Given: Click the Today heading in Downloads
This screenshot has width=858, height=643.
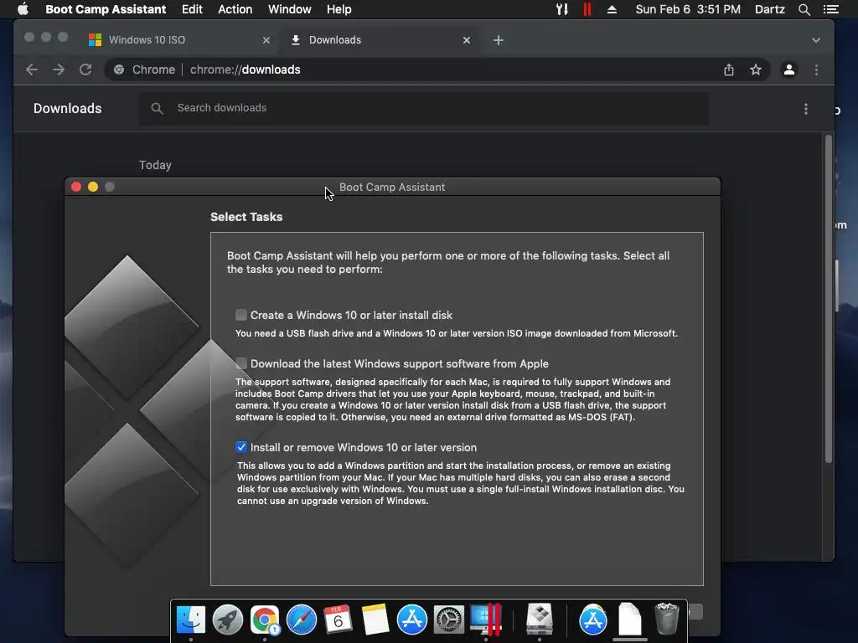Looking at the screenshot, I should [155, 165].
